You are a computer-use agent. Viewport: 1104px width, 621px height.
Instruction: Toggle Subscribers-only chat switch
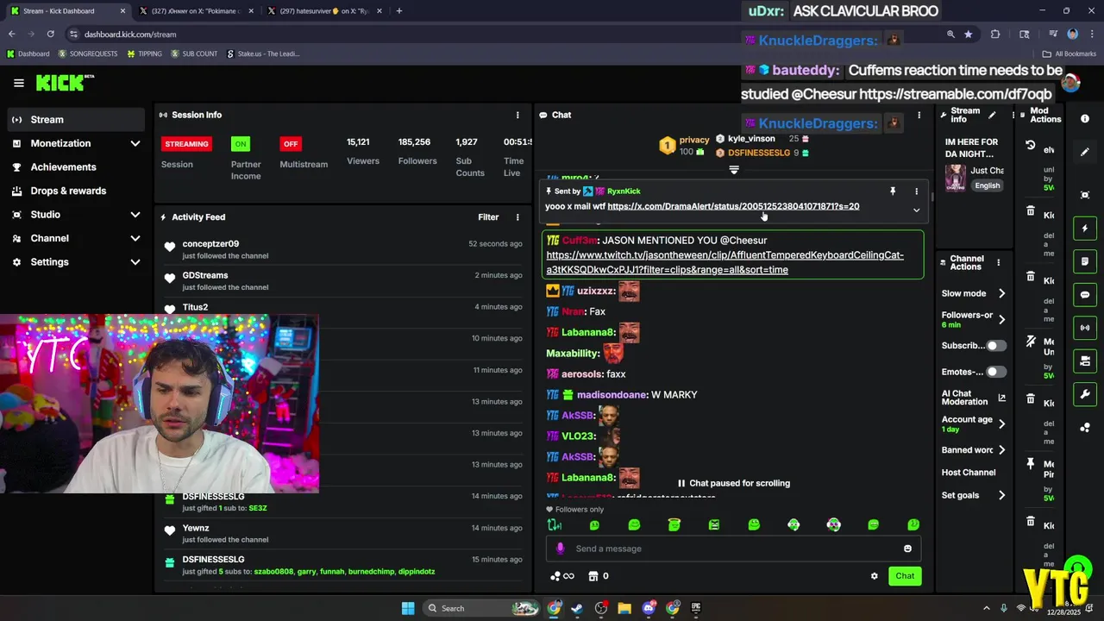[x=995, y=346]
